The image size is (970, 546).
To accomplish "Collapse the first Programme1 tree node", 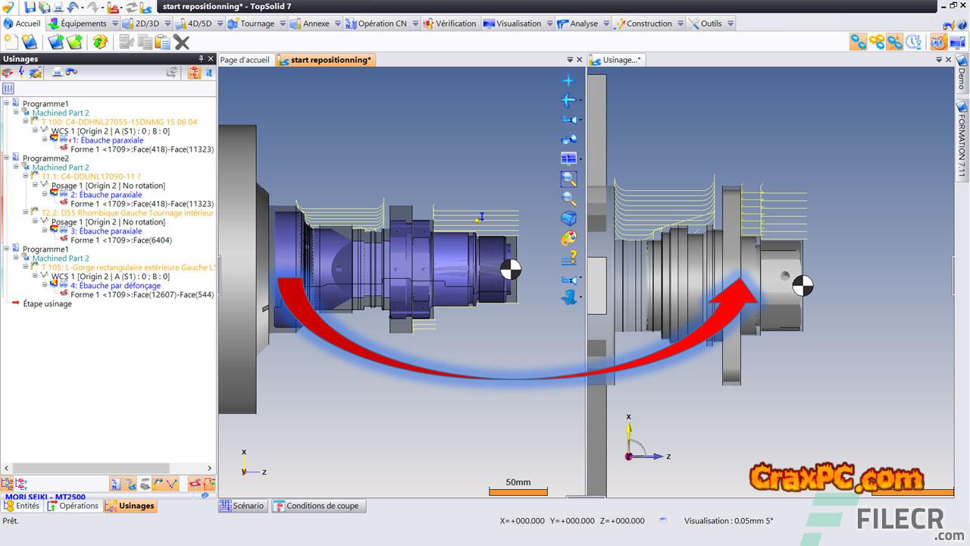I will tap(6, 103).
